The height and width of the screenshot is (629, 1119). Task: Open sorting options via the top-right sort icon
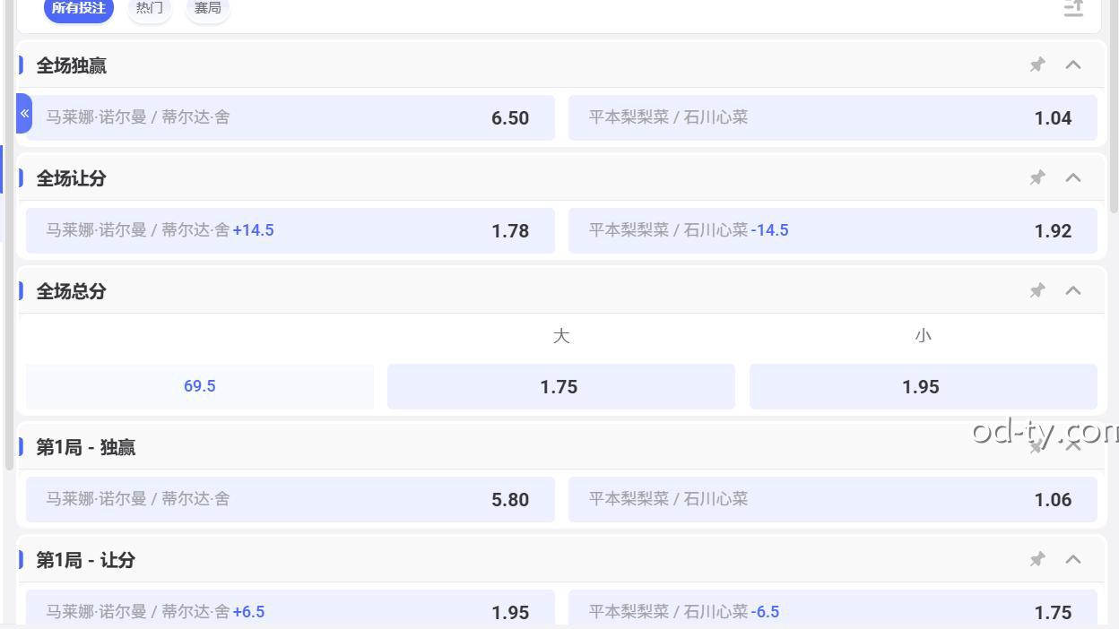point(1072,9)
